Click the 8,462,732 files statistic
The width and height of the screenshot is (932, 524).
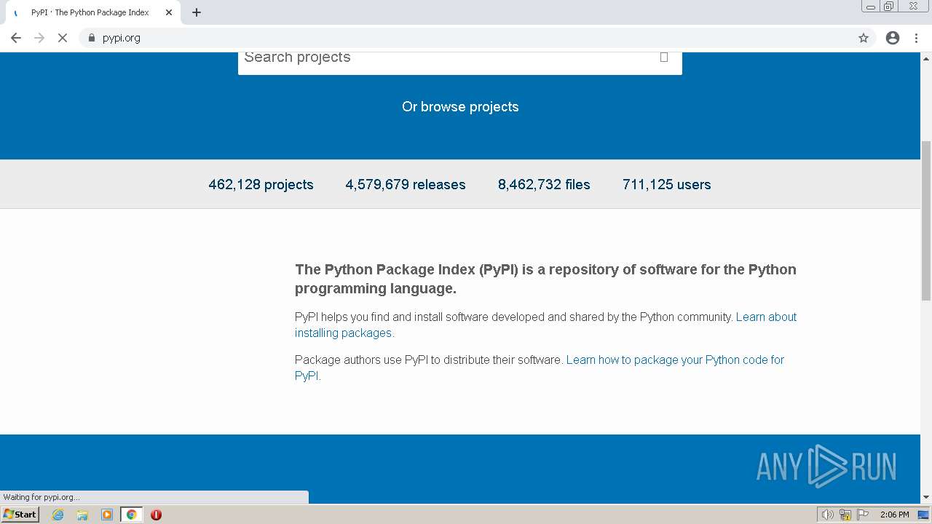click(544, 185)
